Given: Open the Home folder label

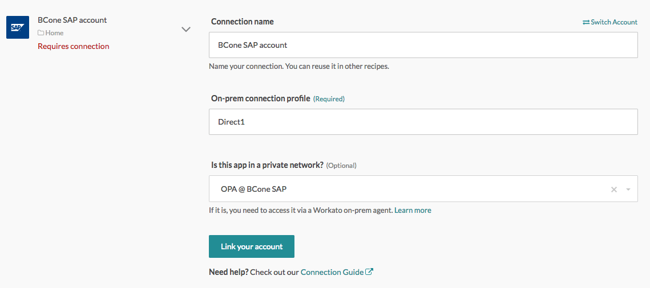Looking at the screenshot, I should click(x=51, y=32).
